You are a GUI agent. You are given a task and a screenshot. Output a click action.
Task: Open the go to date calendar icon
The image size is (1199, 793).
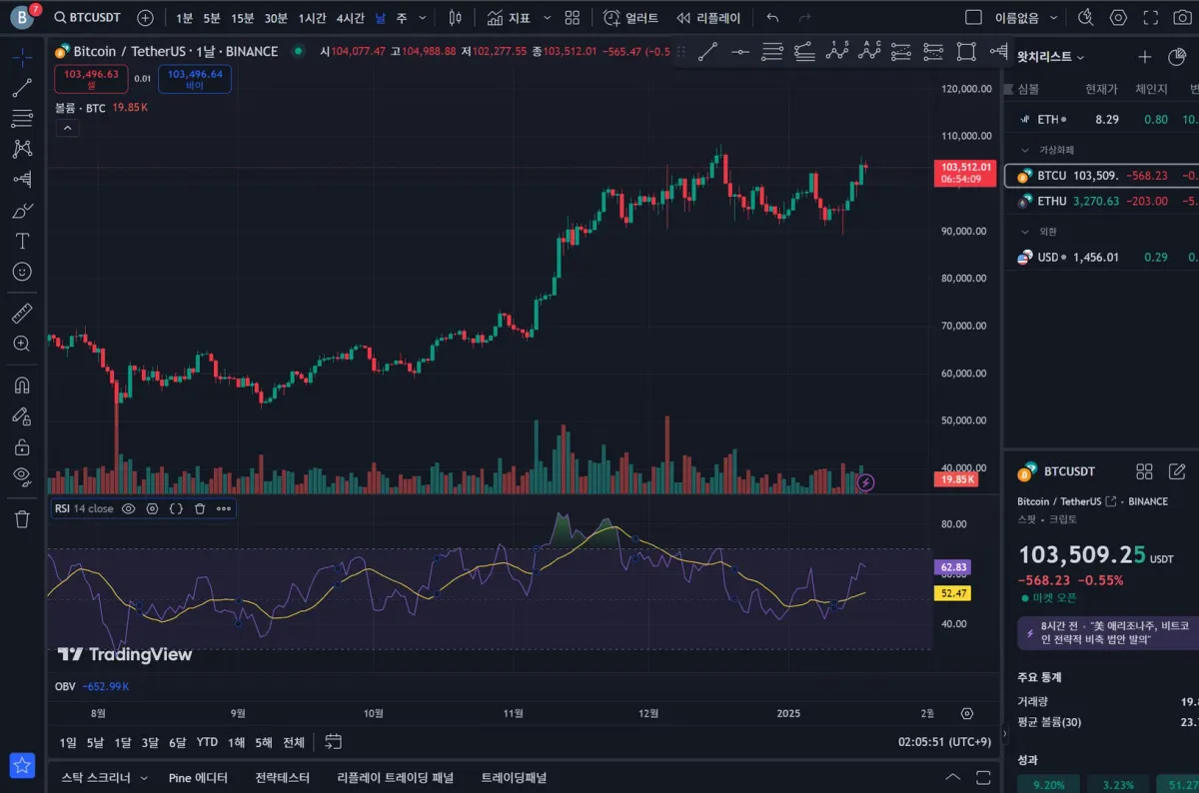coord(334,742)
